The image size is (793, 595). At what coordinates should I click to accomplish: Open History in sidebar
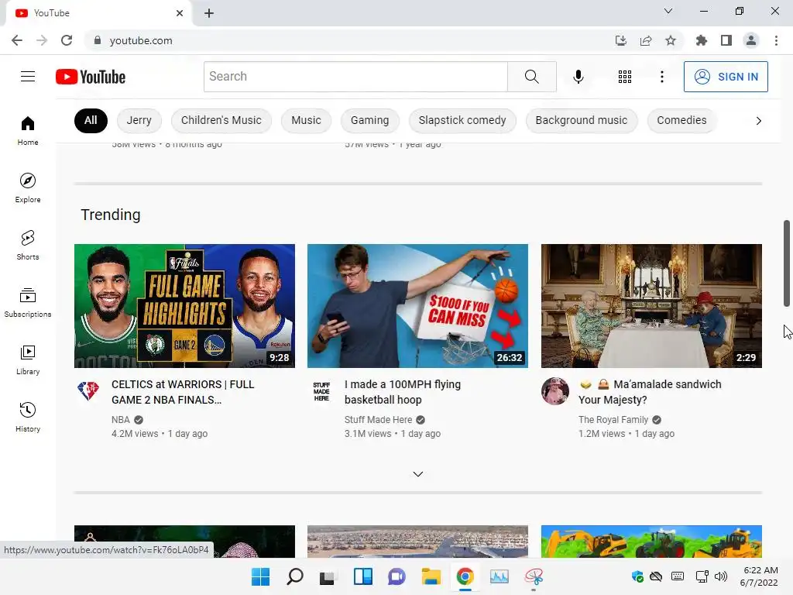(28, 418)
